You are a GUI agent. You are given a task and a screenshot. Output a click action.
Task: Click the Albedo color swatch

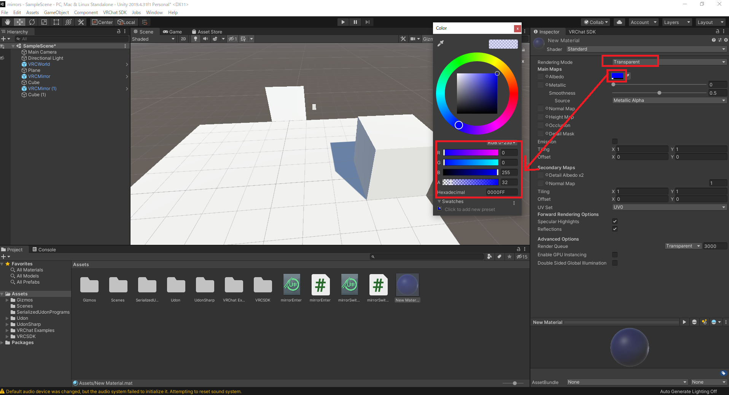coord(618,76)
